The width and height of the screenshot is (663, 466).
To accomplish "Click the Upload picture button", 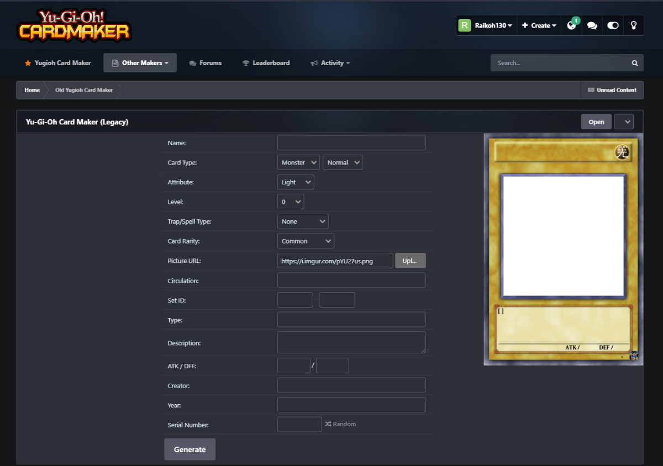I will [410, 261].
